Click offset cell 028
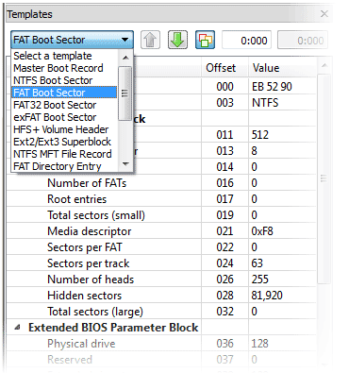Viewport: 349px width, 373px height. click(224, 296)
